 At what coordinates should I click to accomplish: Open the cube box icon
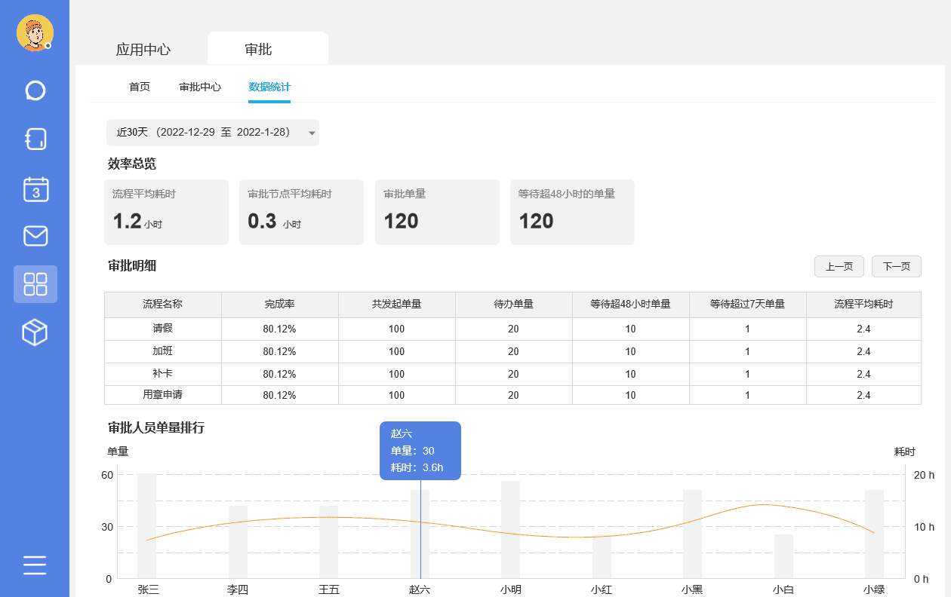[35, 332]
